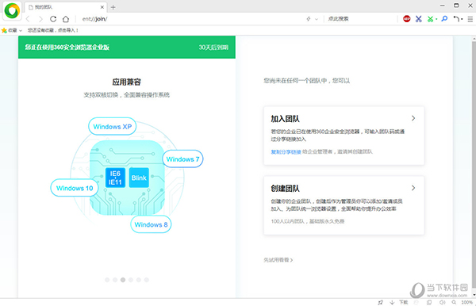Select the third active carousel dot
This screenshot has width=476, height=306.
tap(123, 280)
